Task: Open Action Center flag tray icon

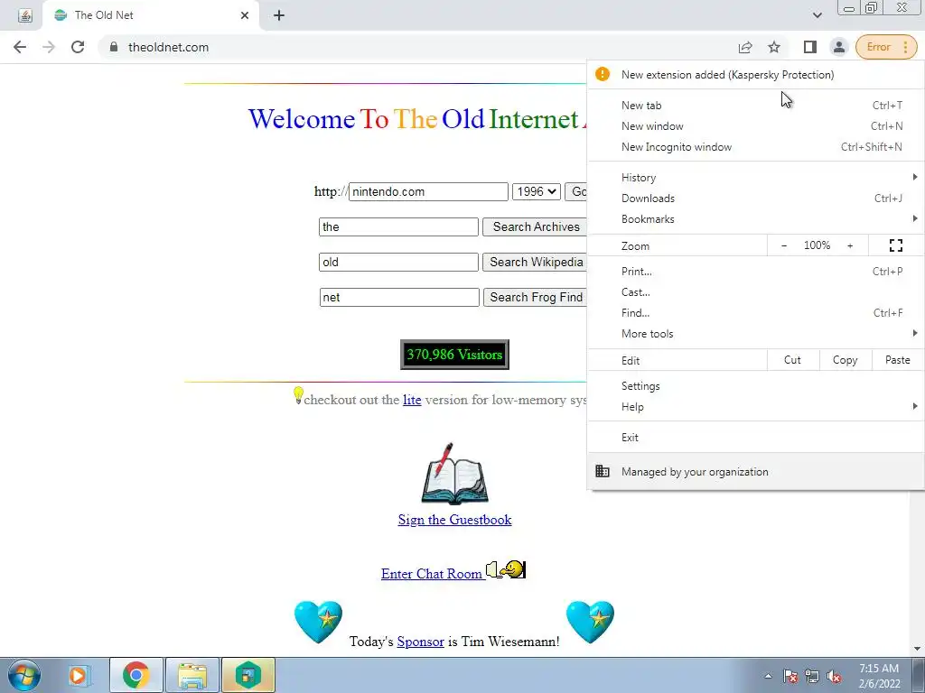Action: [x=790, y=676]
